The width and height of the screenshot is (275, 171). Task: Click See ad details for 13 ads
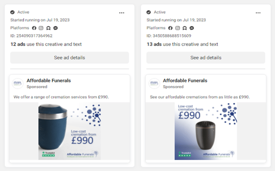(x=206, y=58)
